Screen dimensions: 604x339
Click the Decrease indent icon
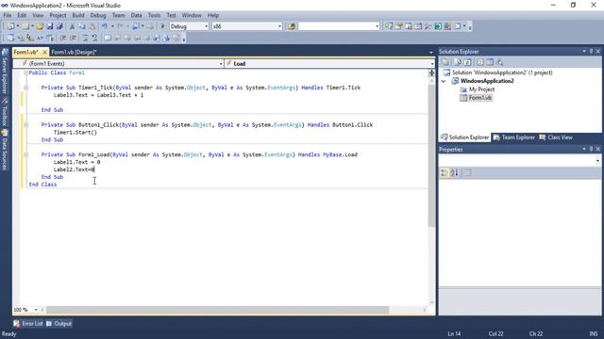tap(63, 38)
